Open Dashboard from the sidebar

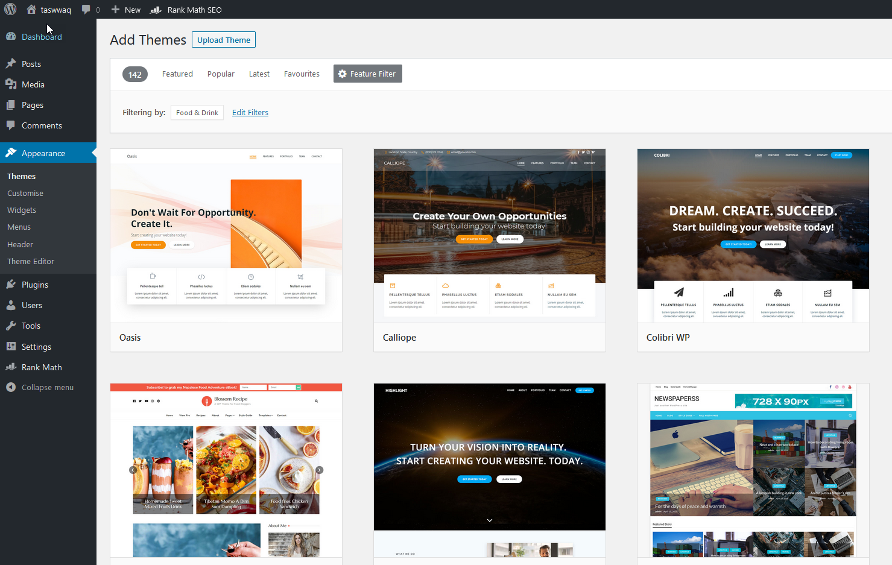pyautogui.click(x=48, y=37)
